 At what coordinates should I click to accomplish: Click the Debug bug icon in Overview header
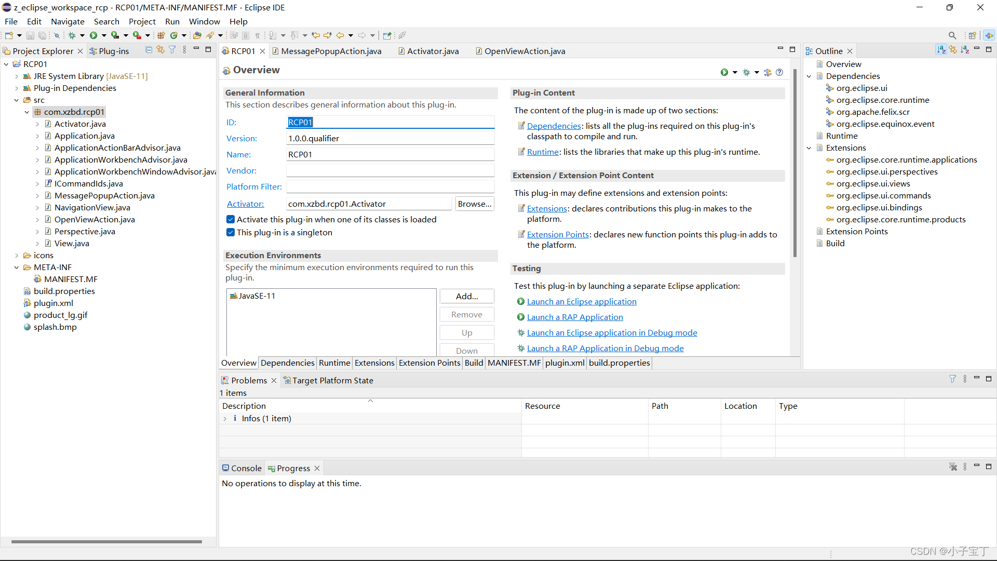coord(746,72)
